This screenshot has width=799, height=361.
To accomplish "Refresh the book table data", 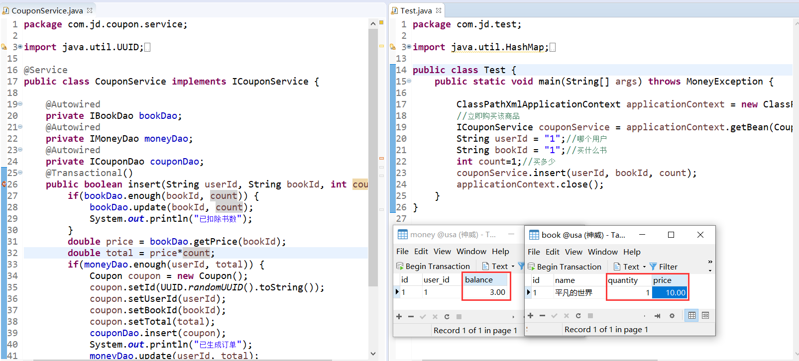I will click(578, 316).
